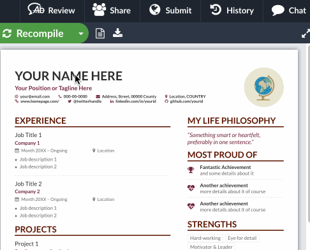Expand the Recompile dropdown arrow

point(81,34)
